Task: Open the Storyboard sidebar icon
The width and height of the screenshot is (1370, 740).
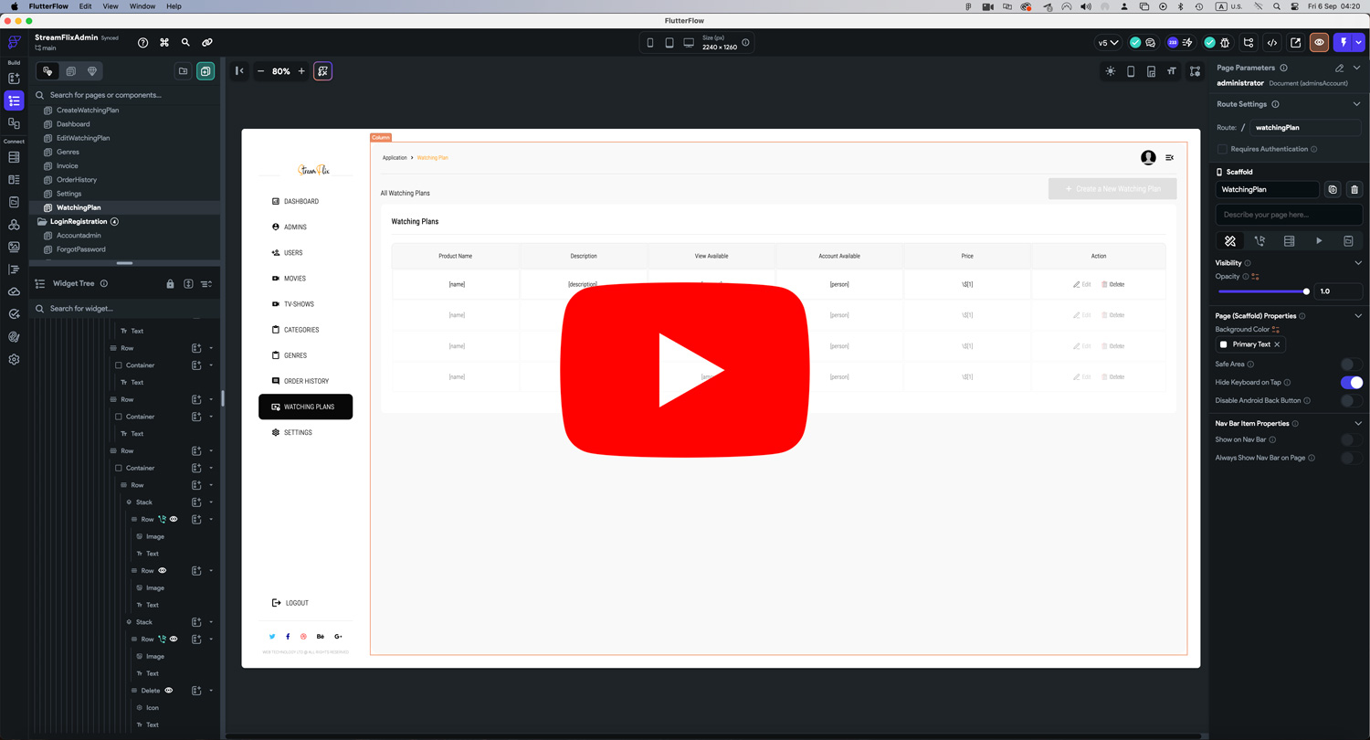Action: 14,123
